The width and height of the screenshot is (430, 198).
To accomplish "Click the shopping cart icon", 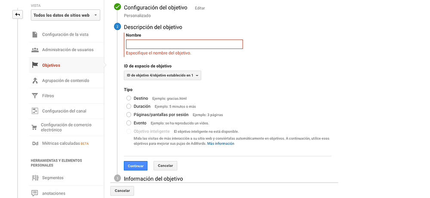I will click(x=34, y=127).
